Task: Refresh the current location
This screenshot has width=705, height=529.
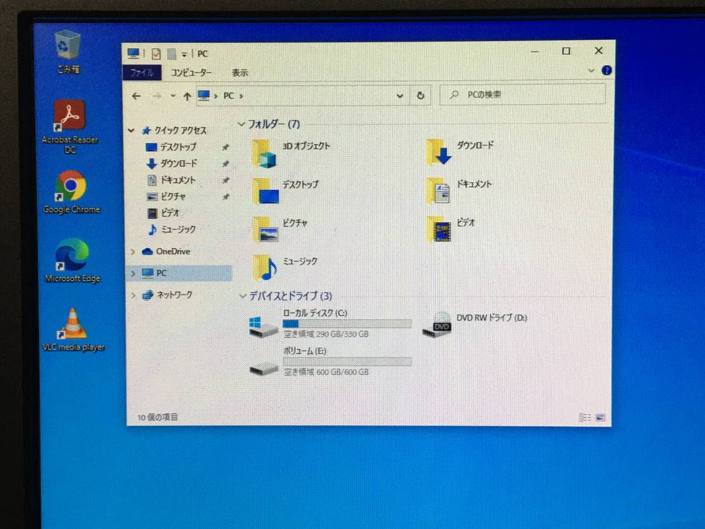Action: click(420, 95)
